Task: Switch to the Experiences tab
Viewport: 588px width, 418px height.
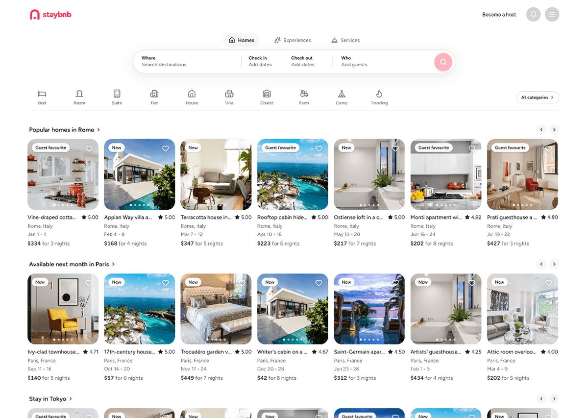Action: click(x=293, y=40)
